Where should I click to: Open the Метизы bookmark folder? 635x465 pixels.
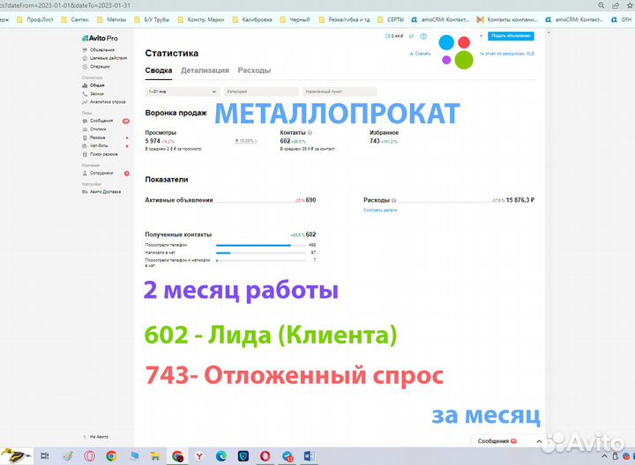pos(112,19)
